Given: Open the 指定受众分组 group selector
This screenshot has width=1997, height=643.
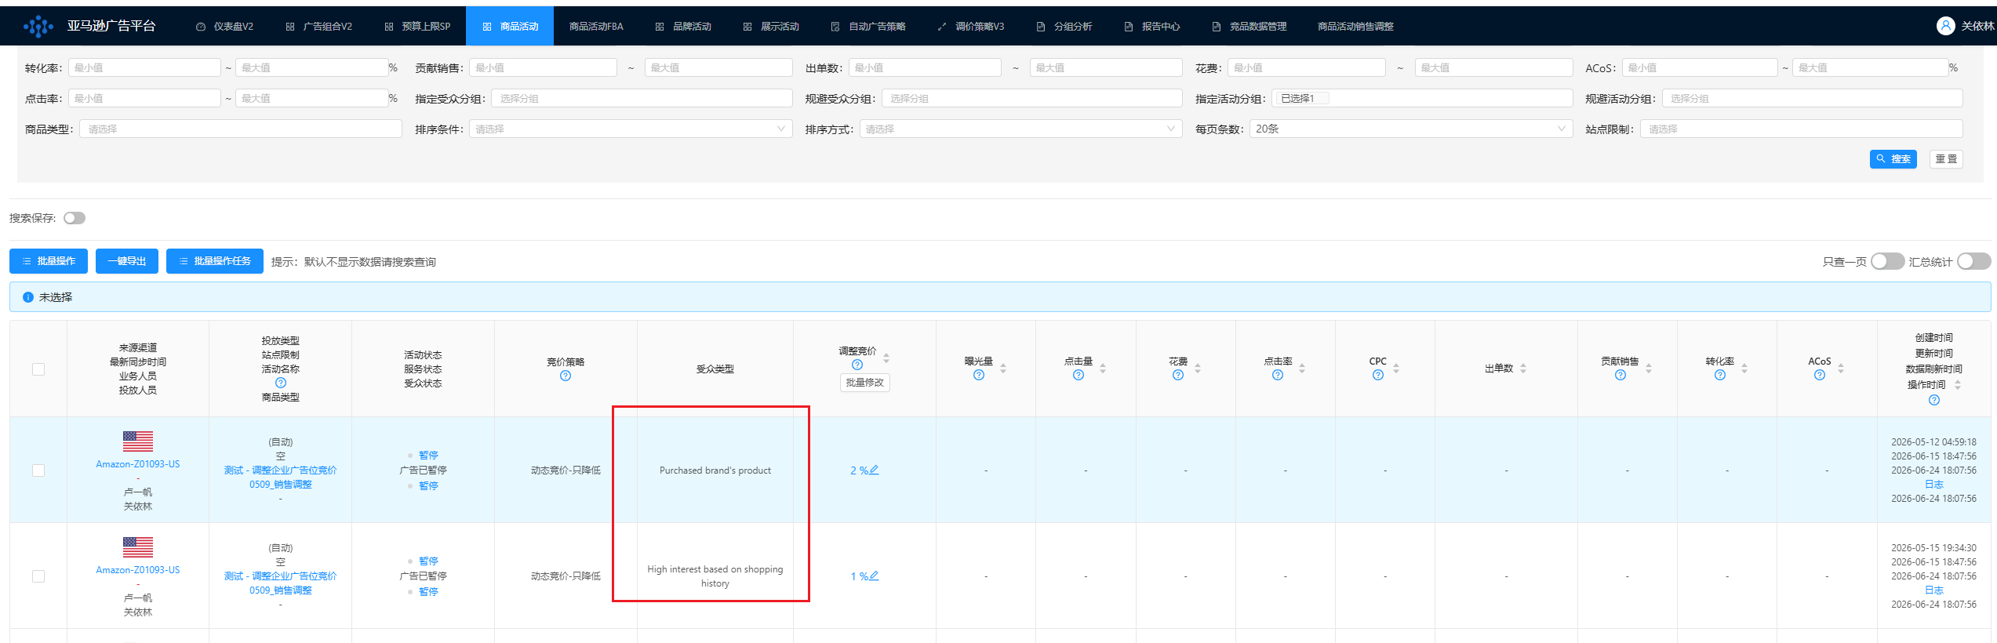Looking at the screenshot, I should point(642,98).
